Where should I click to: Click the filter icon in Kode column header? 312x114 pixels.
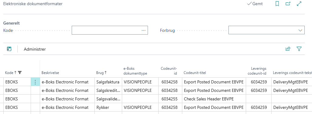[19, 73]
